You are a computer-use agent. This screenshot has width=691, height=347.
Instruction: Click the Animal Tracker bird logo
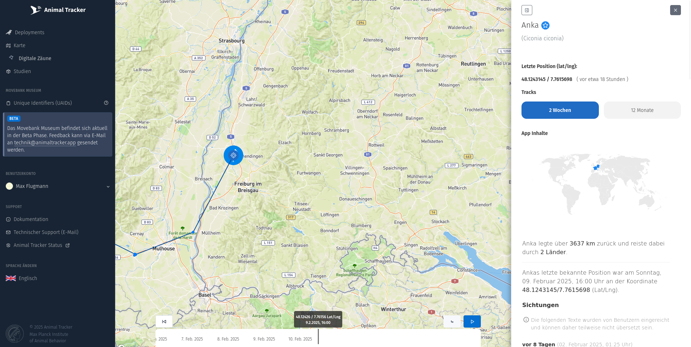tap(35, 10)
